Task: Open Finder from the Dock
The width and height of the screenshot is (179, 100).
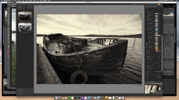Action: coord(56,98)
